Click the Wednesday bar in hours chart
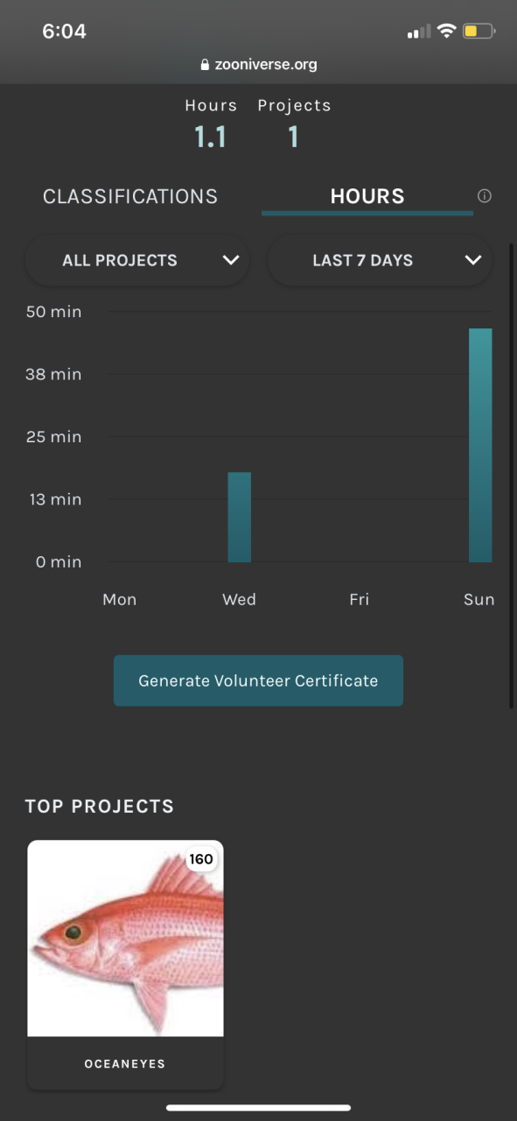The width and height of the screenshot is (517, 1121). [240, 517]
